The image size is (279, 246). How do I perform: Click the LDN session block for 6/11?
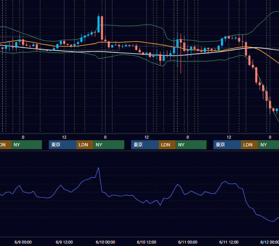pyautogui.click(x=249, y=145)
